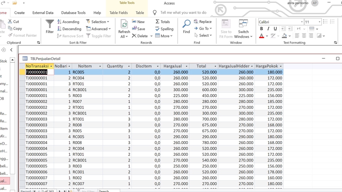Click the Copy button
This screenshot has height=192, width=342.
15,28
